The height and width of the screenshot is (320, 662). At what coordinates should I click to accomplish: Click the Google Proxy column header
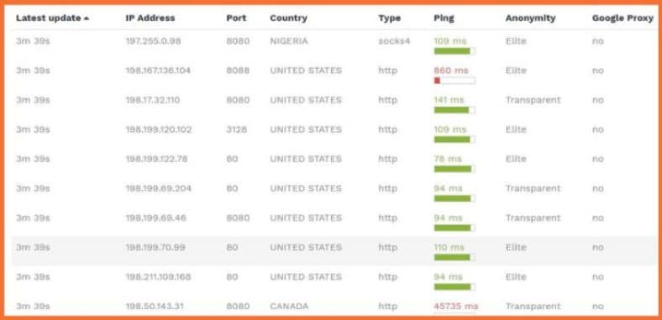623,18
